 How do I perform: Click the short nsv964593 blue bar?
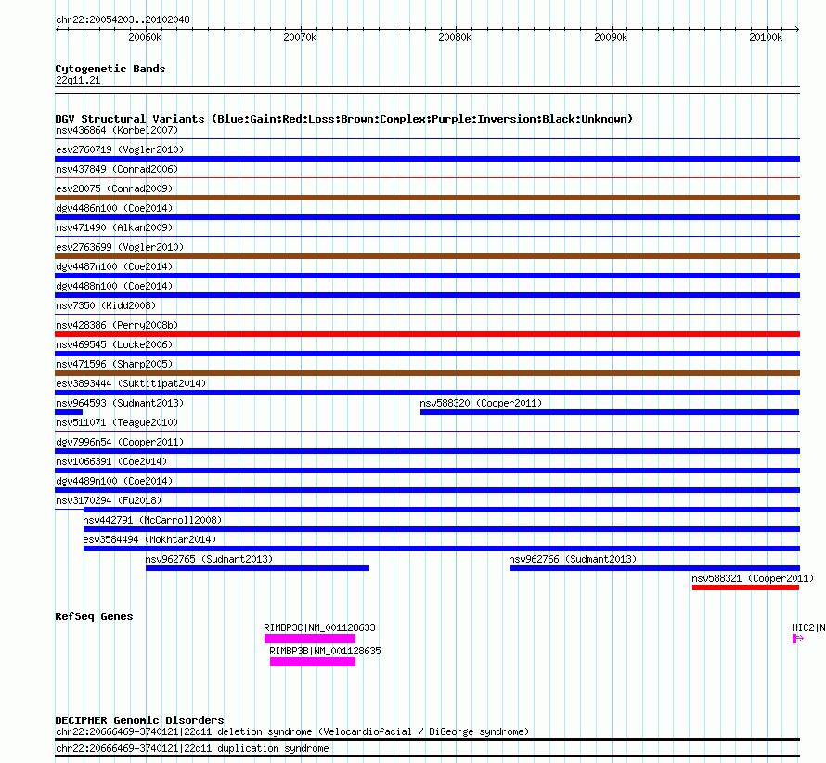click(69, 412)
